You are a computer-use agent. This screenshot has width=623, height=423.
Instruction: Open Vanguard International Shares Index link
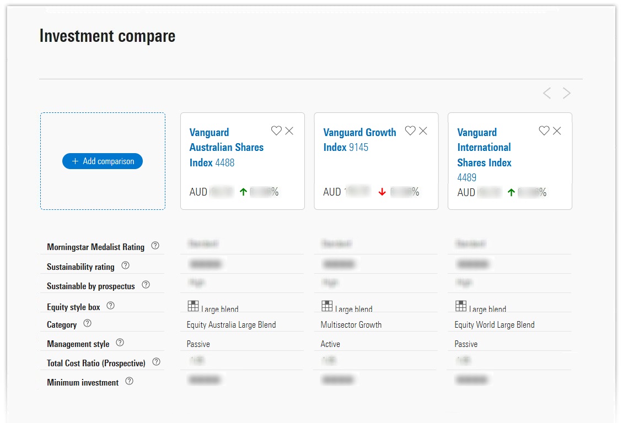484,148
